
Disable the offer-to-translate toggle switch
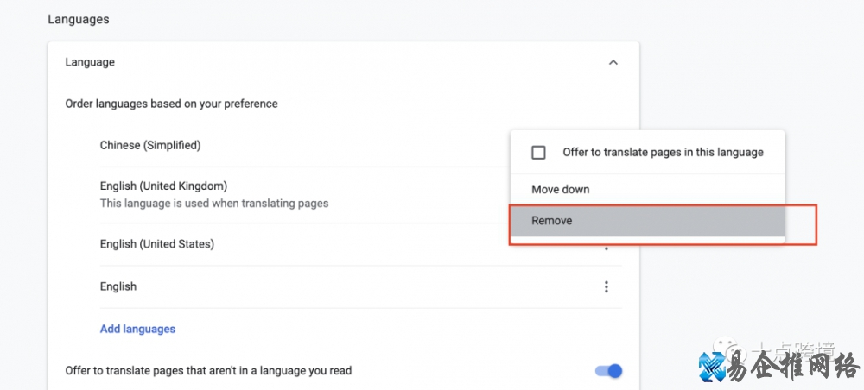608,371
